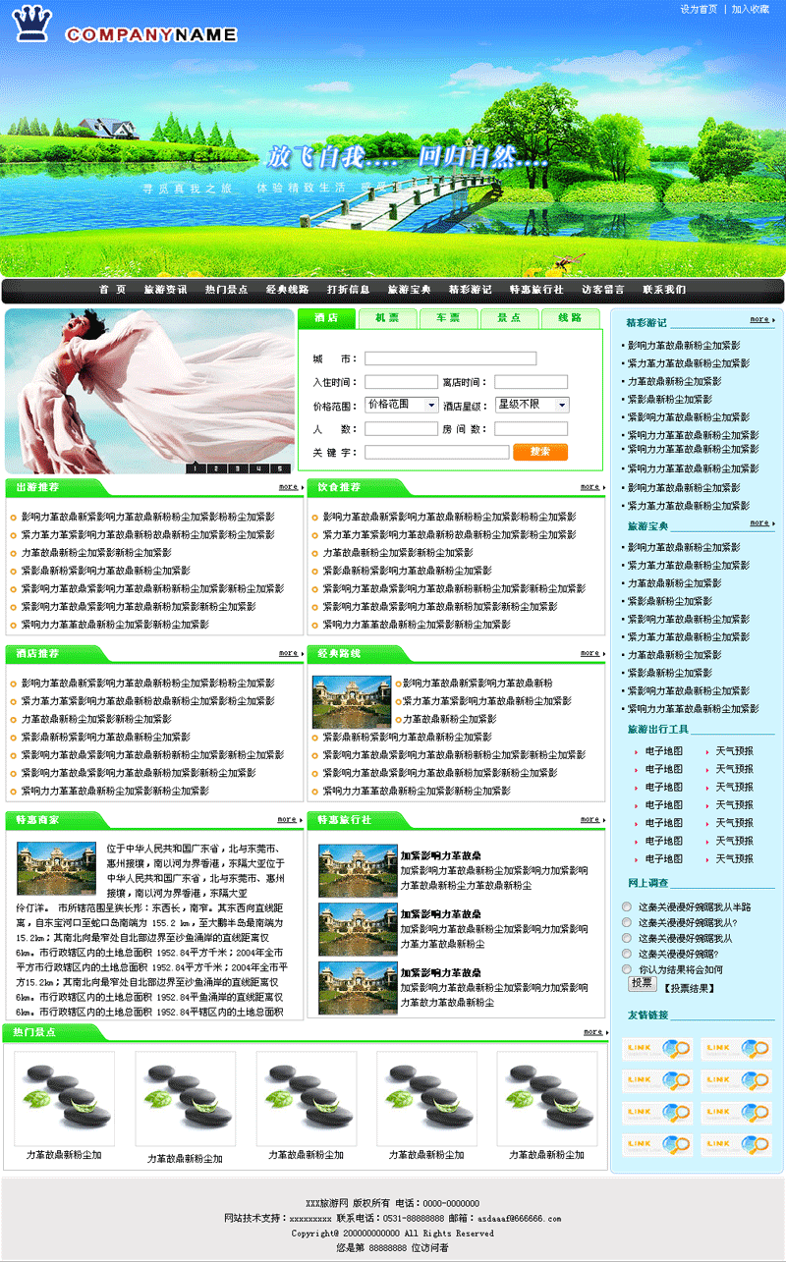Choose the third radio option in the survey

(627, 938)
